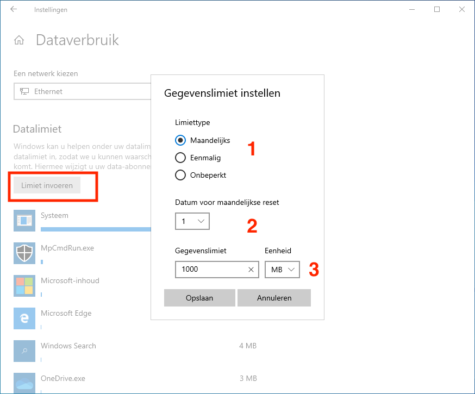This screenshot has width=475, height=394.
Task: Open the monthly reset date dropdown
Action: click(x=192, y=221)
